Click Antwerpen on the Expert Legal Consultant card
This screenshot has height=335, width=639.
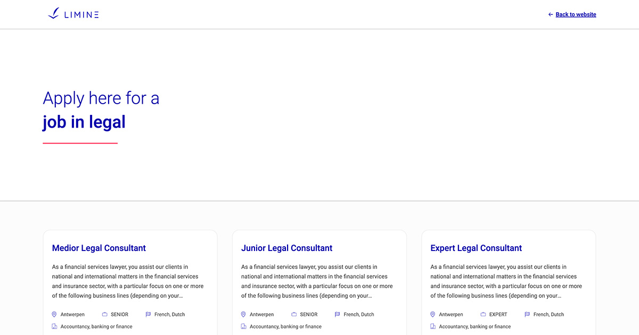coord(451,314)
